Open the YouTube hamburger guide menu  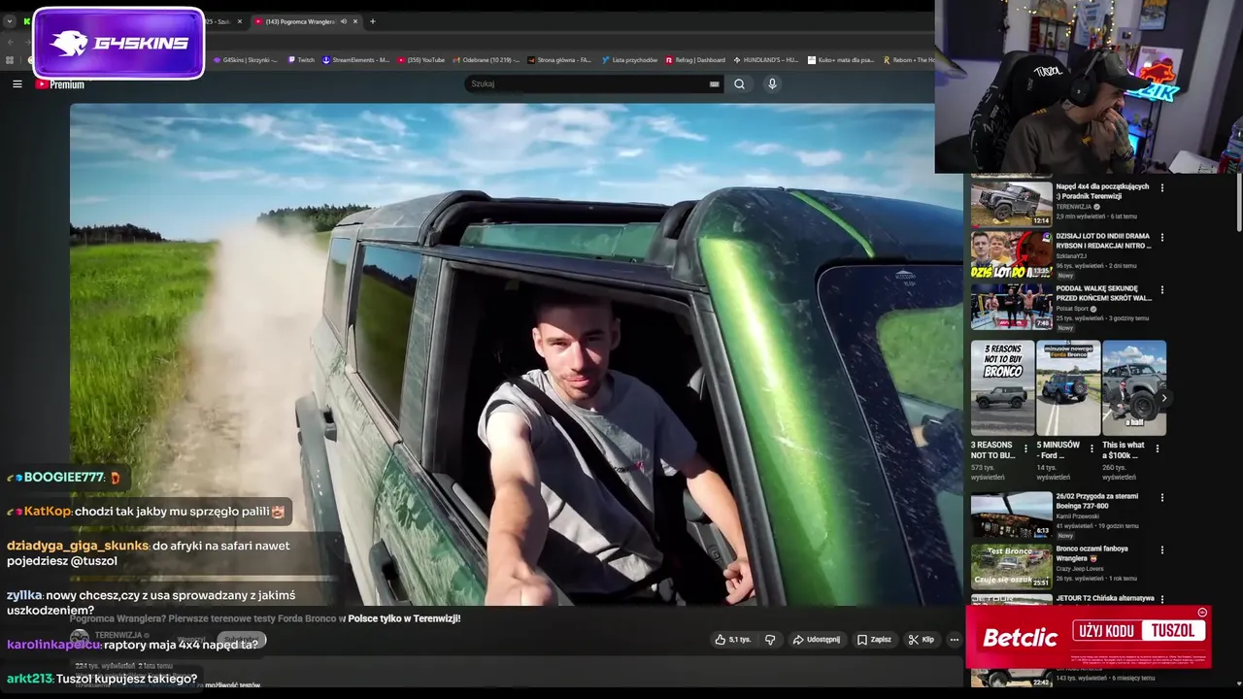tap(17, 84)
